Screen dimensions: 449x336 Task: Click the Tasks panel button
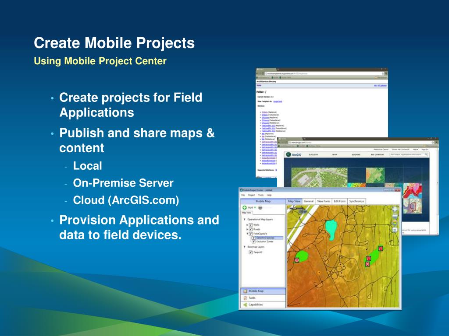pos(263,298)
